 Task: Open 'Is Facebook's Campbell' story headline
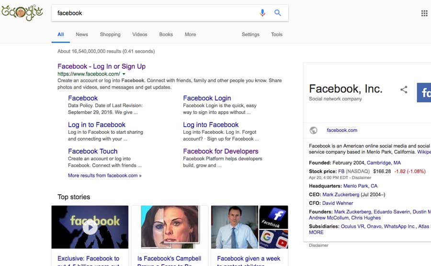click(169, 259)
